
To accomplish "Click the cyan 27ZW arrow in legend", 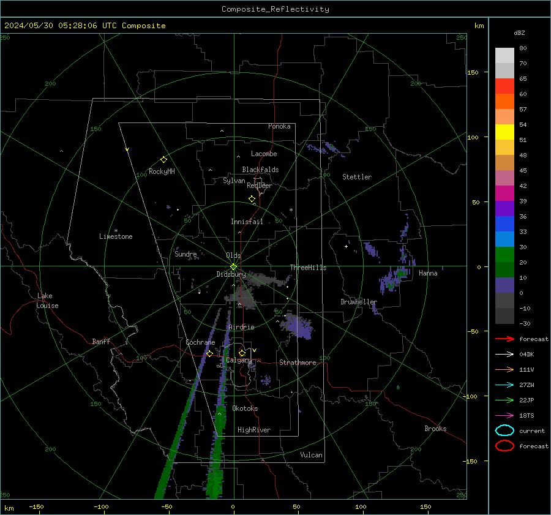I will click(504, 385).
